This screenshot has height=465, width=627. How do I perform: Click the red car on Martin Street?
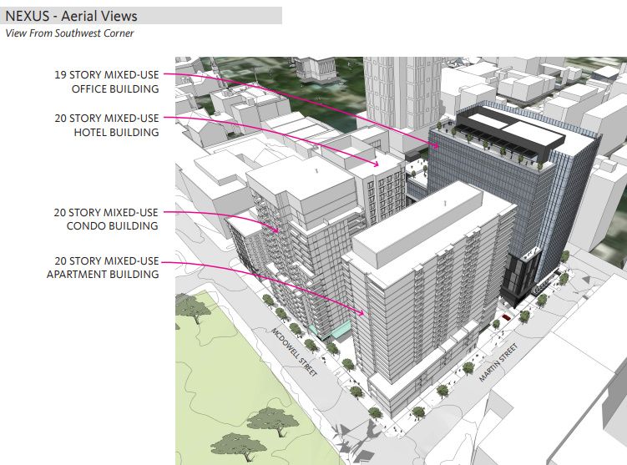(x=506, y=317)
